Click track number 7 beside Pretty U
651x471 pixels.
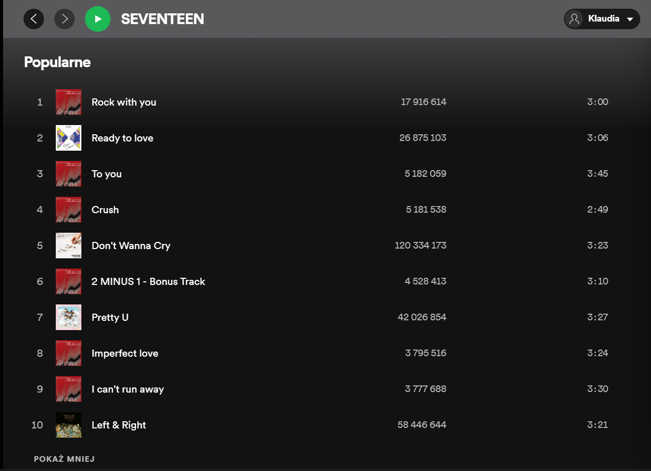pos(40,317)
